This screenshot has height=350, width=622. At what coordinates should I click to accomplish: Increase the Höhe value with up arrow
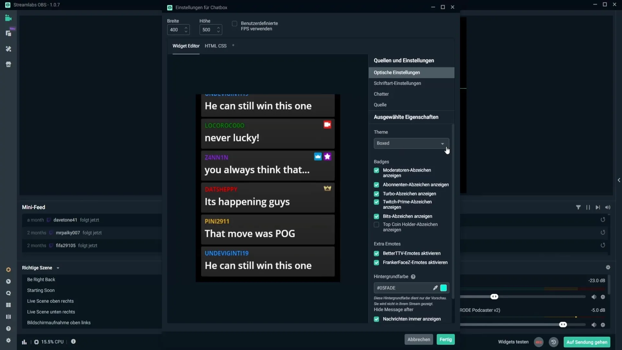pyautogui.click(x=218, y=28)
